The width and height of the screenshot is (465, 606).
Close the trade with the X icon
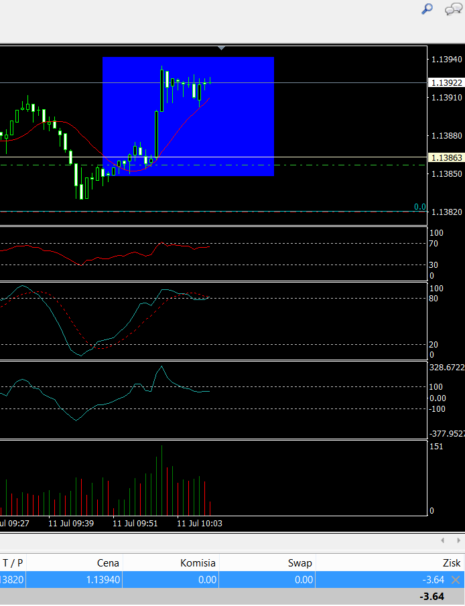pos(456,580)
